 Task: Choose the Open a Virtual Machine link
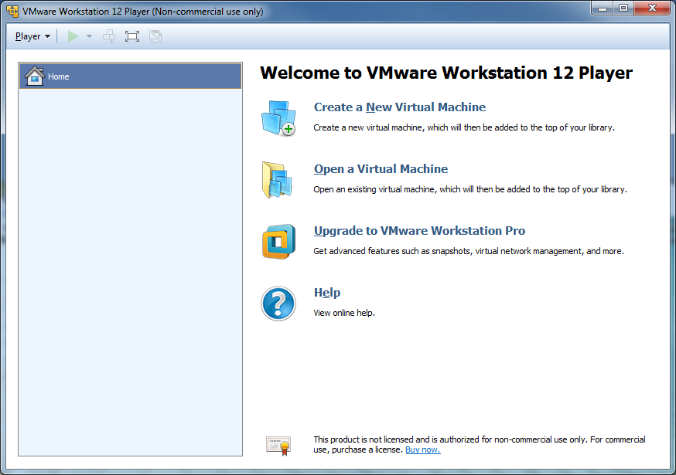click(381, 169)
